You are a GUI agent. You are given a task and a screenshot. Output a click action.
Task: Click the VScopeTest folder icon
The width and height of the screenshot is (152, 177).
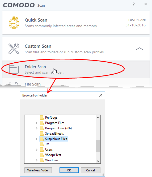[x=42, y=155]
